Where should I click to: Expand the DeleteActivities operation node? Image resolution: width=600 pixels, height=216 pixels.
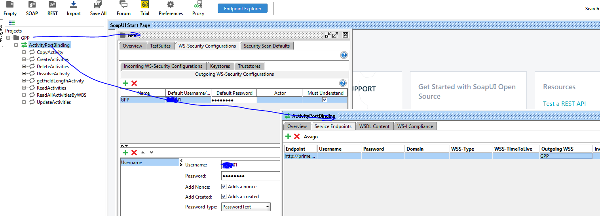(24, 66)
